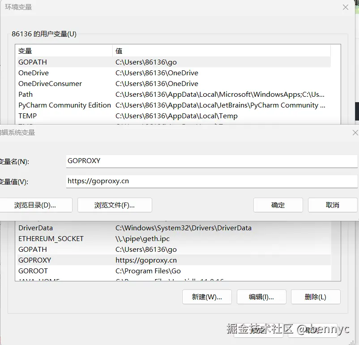Select the OneDriveConsumer user variable row
359x345 pixels.
click(174, 84)
